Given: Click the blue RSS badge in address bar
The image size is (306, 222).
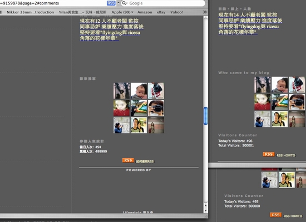Looking at the screenshot, I should 111,3.
